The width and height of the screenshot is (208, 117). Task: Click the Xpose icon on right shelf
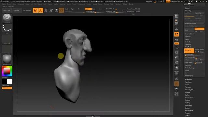176,94
